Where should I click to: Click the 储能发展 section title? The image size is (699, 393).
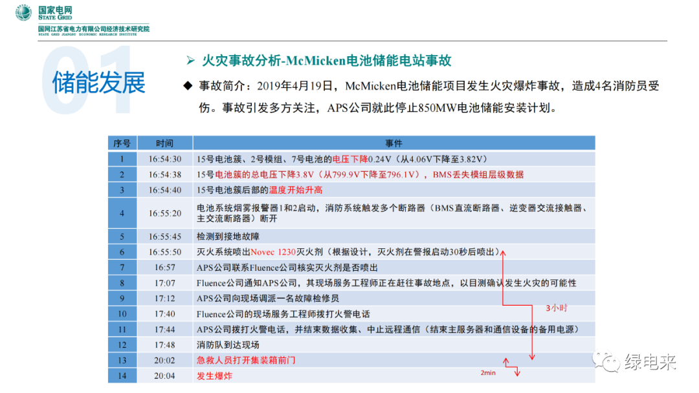[x=98, y=82]
